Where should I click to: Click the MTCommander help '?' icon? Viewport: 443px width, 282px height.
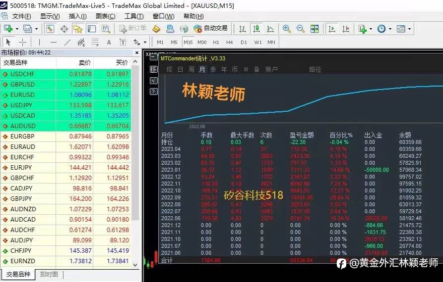[x=153, y=91]
